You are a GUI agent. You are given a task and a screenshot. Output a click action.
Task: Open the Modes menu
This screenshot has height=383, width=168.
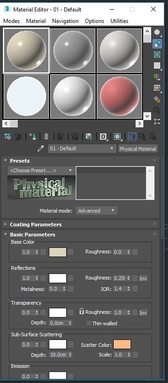(x=11, y=21)
